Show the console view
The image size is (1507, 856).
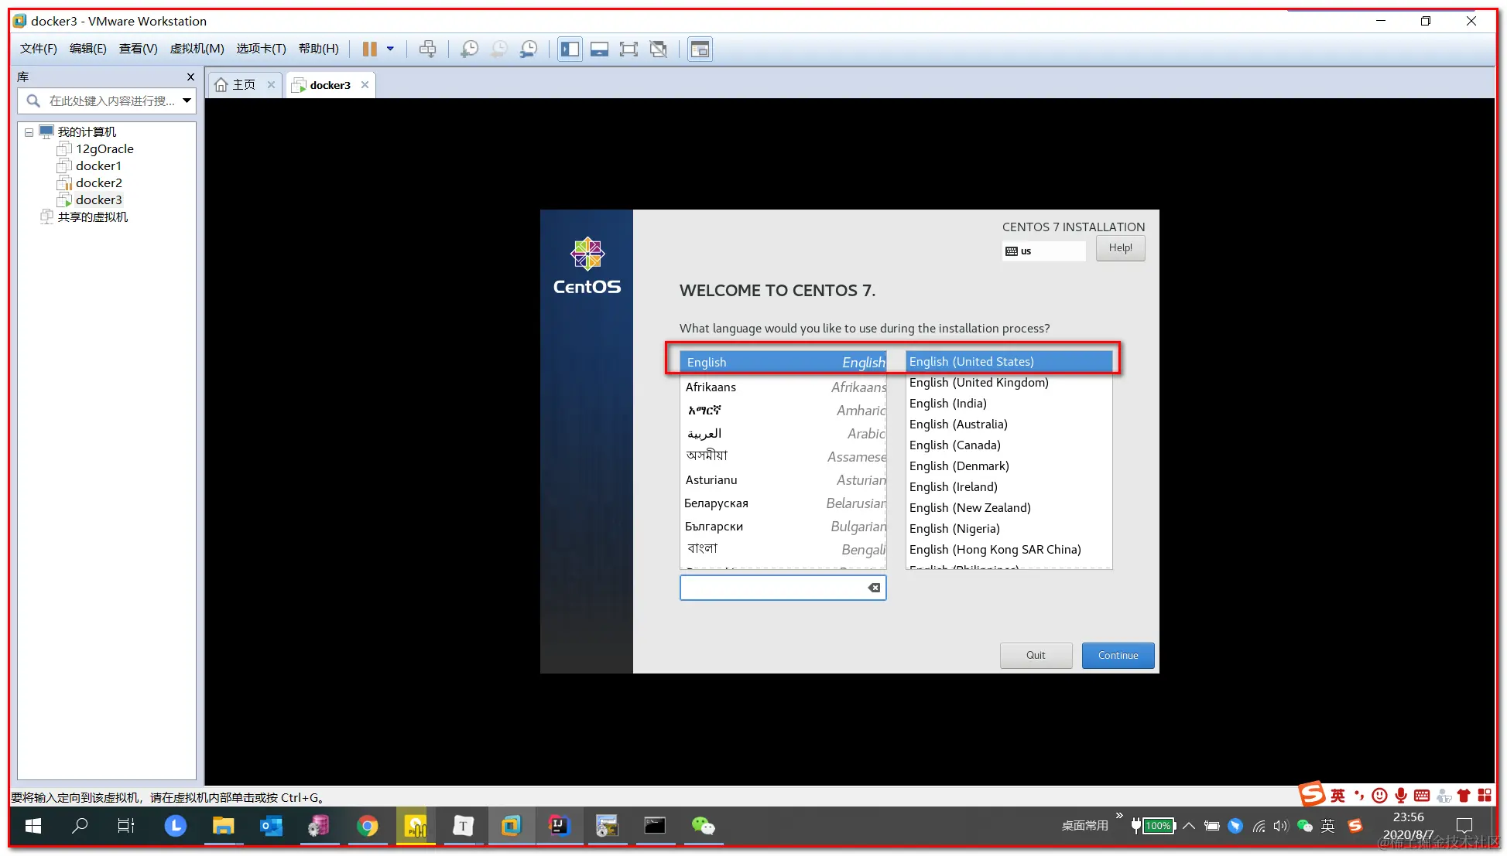click(x=700, y=49)
